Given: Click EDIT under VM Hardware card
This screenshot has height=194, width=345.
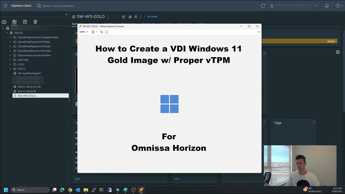Looking at the screenshot, I should coord(78,179).
